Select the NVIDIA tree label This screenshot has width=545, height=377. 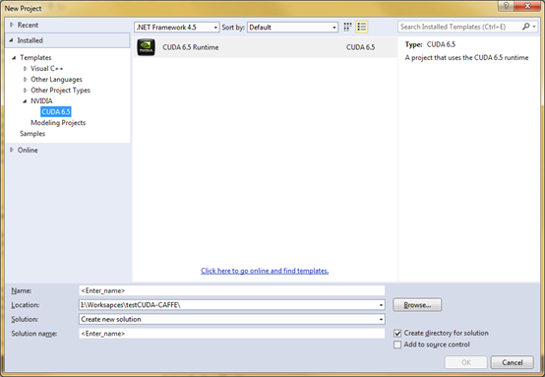(x=41, y=100)
